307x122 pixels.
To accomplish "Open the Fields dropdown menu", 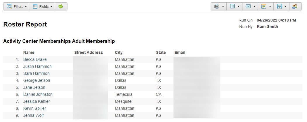I will click(42, 6).
